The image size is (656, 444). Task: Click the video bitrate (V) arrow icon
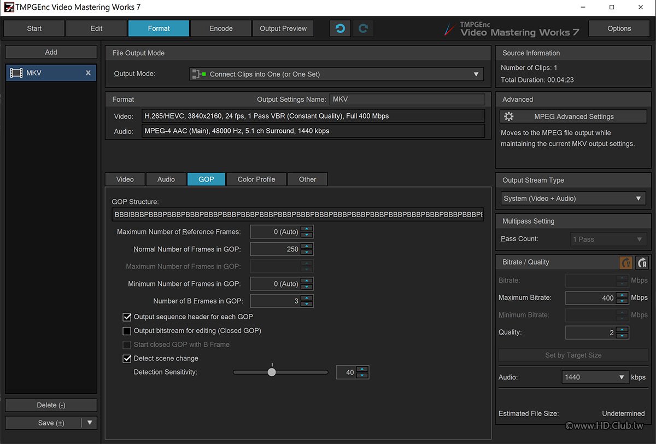626,262
